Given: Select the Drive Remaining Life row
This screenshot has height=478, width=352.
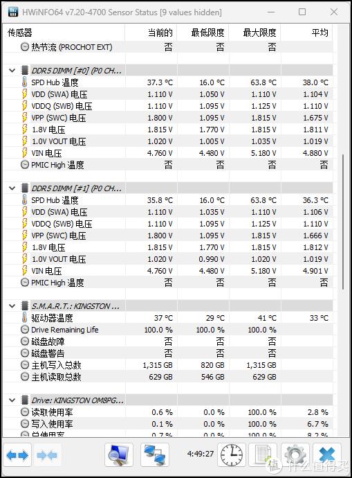Looking at the screenshot, I should [x=168, y=330].
